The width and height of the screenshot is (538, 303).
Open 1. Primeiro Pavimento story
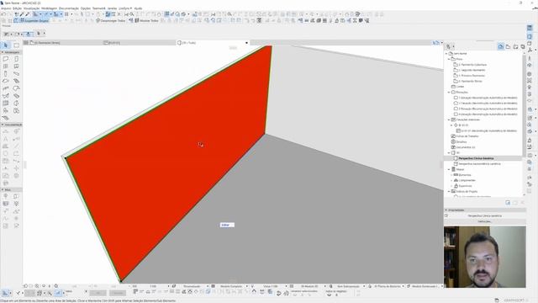pos(472,76)
